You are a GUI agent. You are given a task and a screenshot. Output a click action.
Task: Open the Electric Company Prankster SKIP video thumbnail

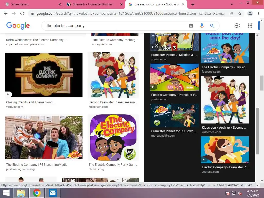[x=175, y=77]
